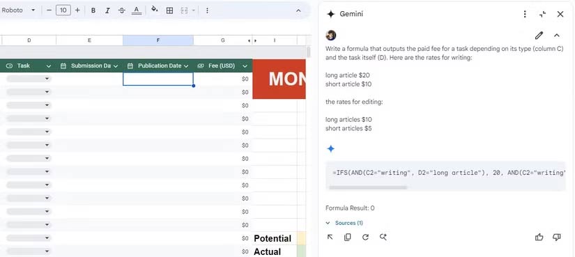The width and height of the screenshot is (575, 257).
Task: Open the toolbar more options menu
Action: [207, 10]
